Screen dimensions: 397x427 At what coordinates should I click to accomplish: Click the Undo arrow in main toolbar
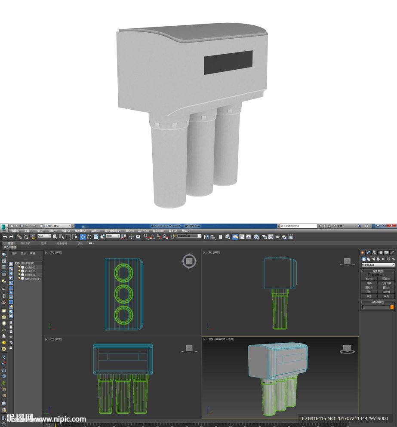[5, 237]
